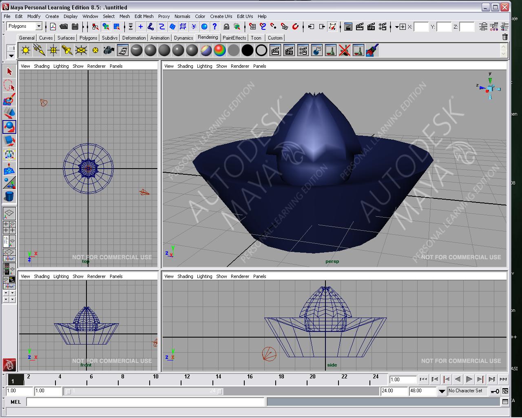Open a scene using the folder icon
522x418 pixels.
64,27
